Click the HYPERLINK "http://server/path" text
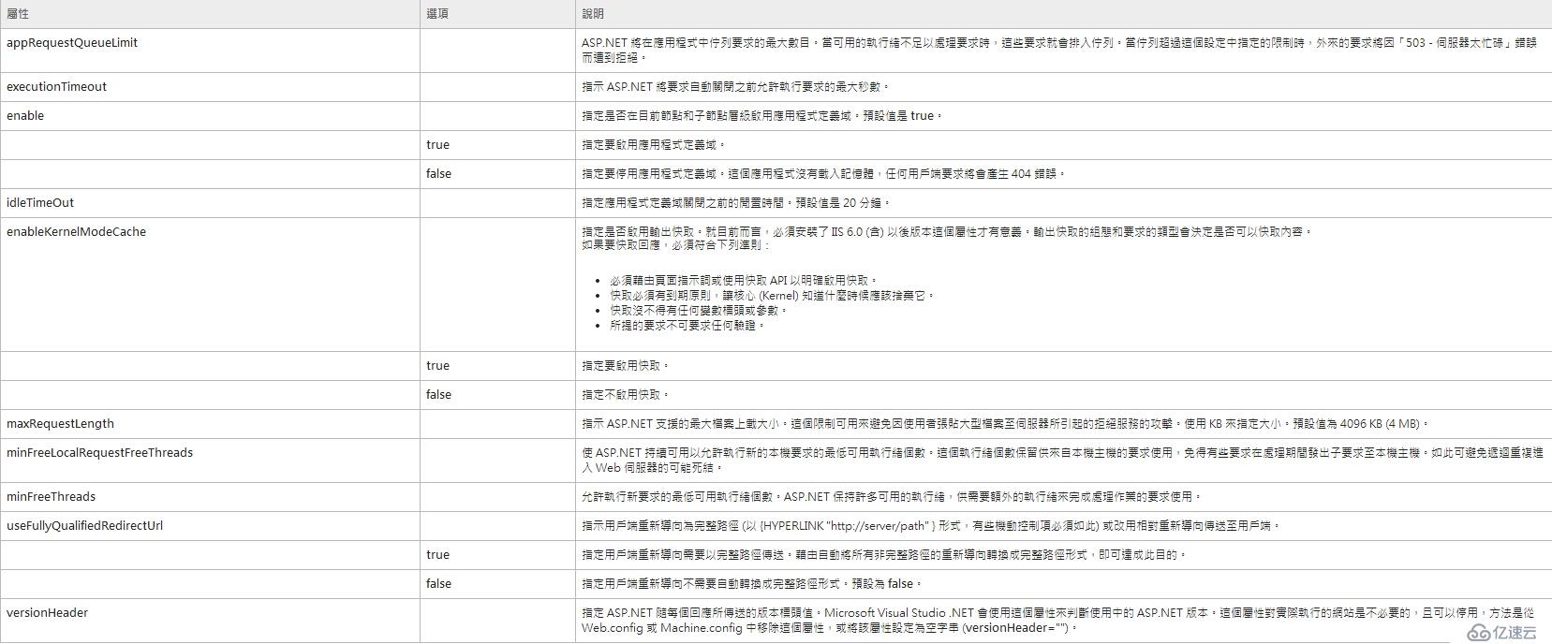Screen dimensions: 1552x644 click(x=849, y=526)
